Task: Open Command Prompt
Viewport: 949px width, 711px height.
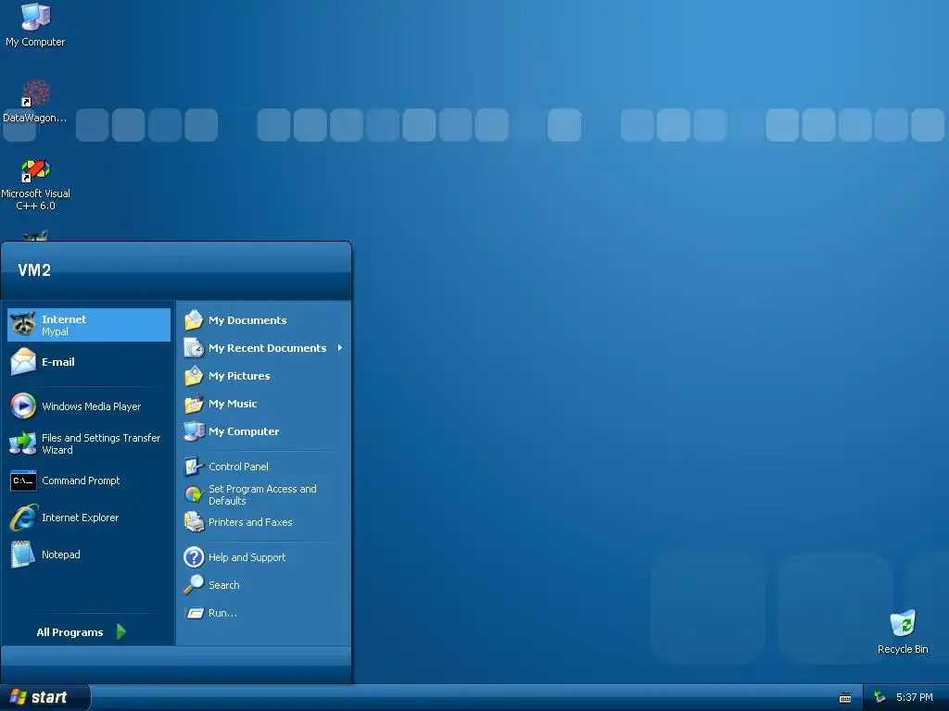Action: pyautogui.click(x=89, y=480)
